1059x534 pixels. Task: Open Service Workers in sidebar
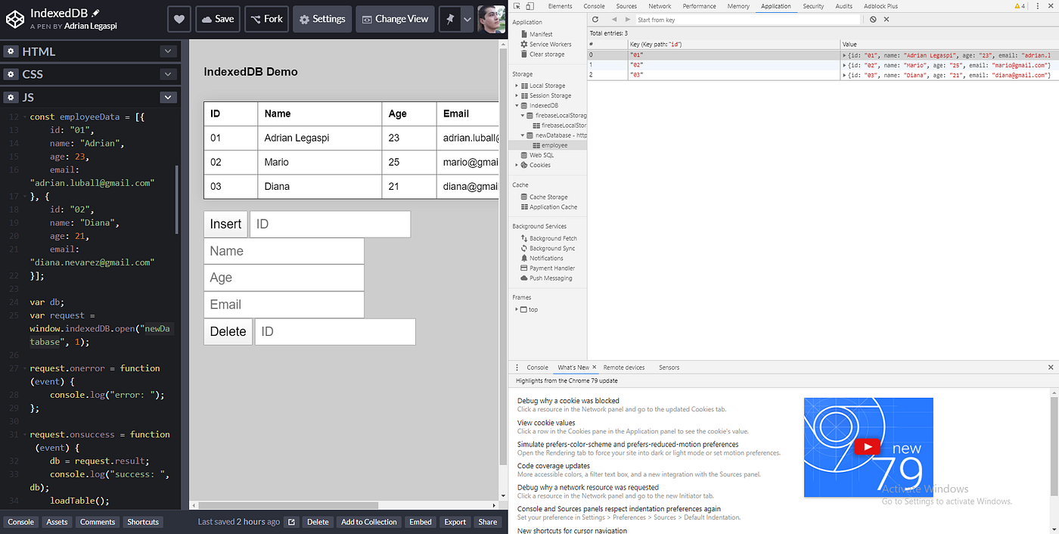tap(550, 44)
